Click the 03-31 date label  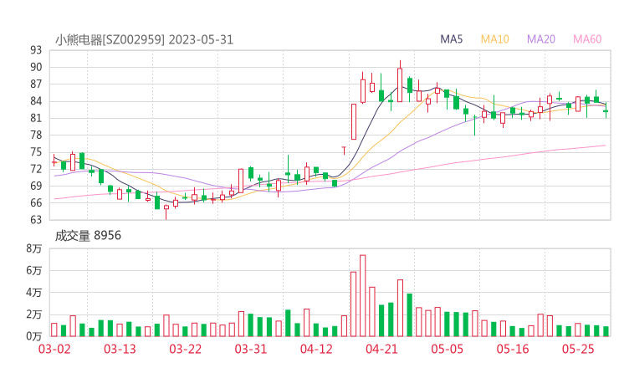[251, 349]
